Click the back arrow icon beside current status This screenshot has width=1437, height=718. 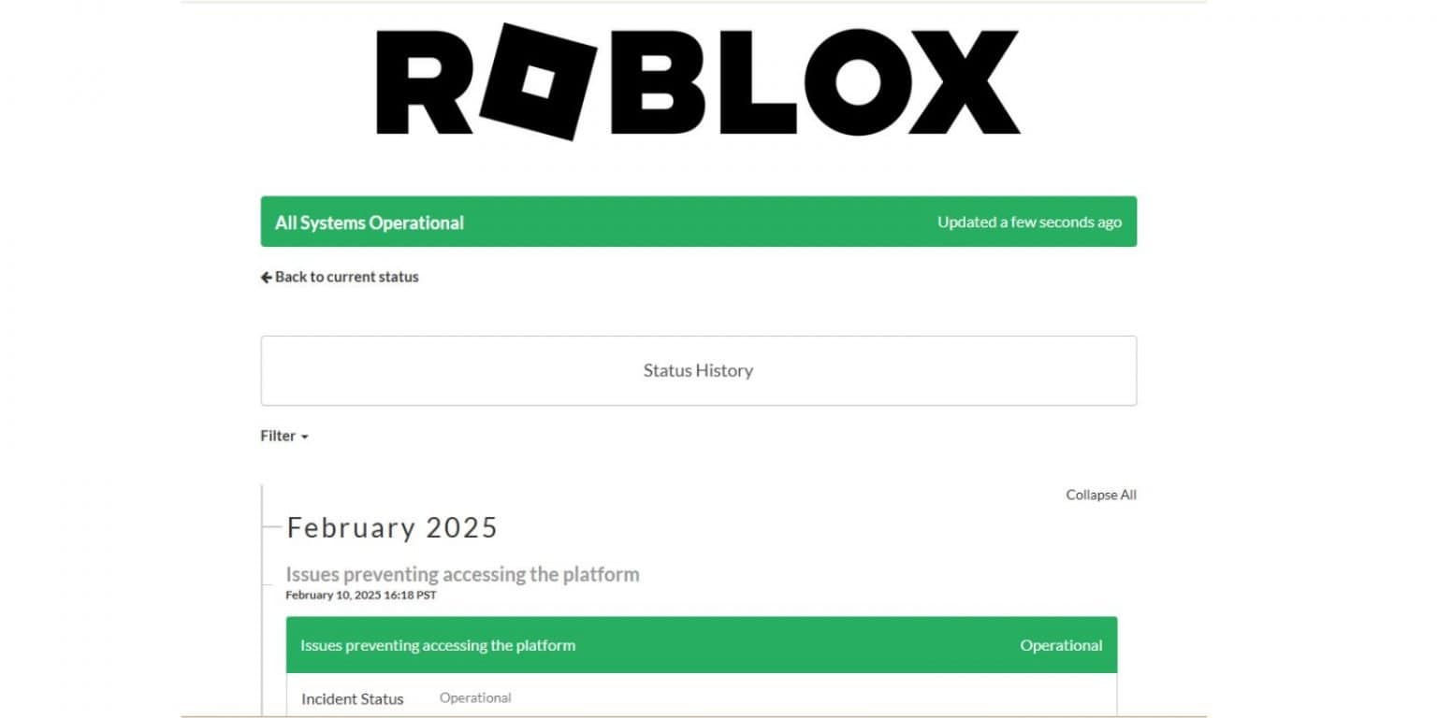(x=266, y=277)
